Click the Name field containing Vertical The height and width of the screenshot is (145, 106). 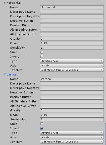72,79
